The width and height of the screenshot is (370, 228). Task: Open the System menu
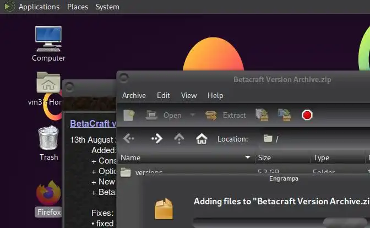(x=107, y=7)
